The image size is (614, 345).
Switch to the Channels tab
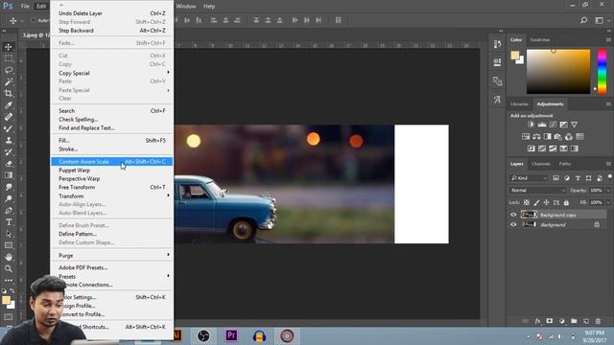click(541, 164)
